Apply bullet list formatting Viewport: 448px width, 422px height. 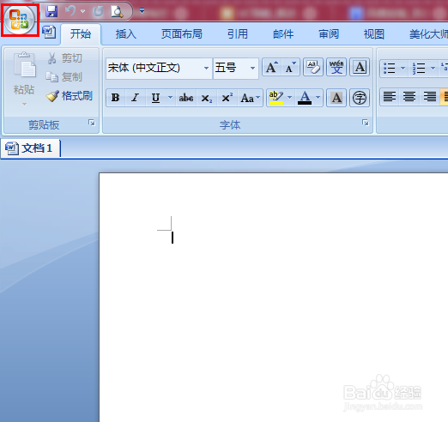pos(390,68)
